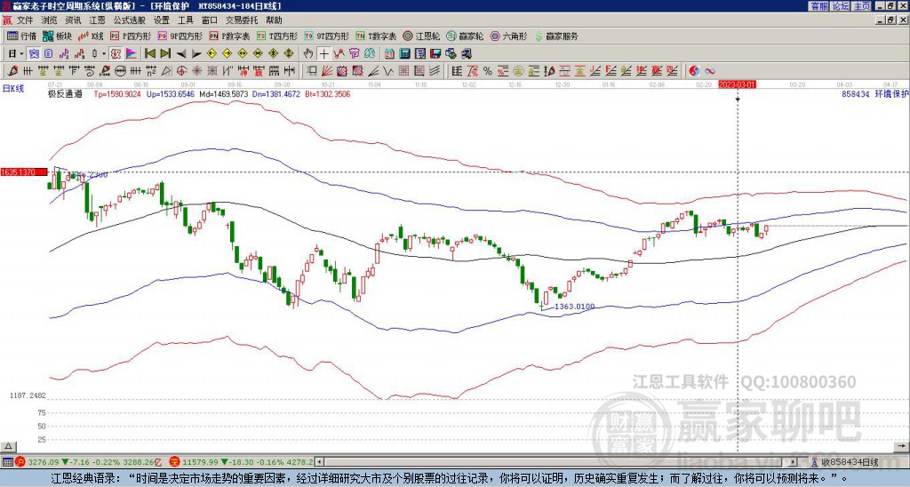Click first yellow diamond left-arrow icon
Screen dimensions: 910x487
212,54
